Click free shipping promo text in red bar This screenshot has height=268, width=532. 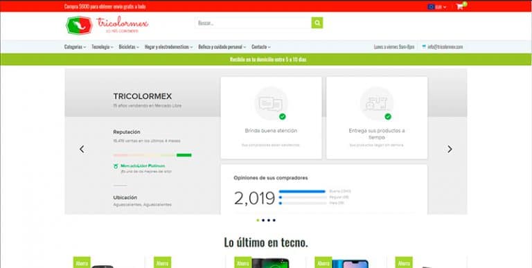click(x=105, y=6)
